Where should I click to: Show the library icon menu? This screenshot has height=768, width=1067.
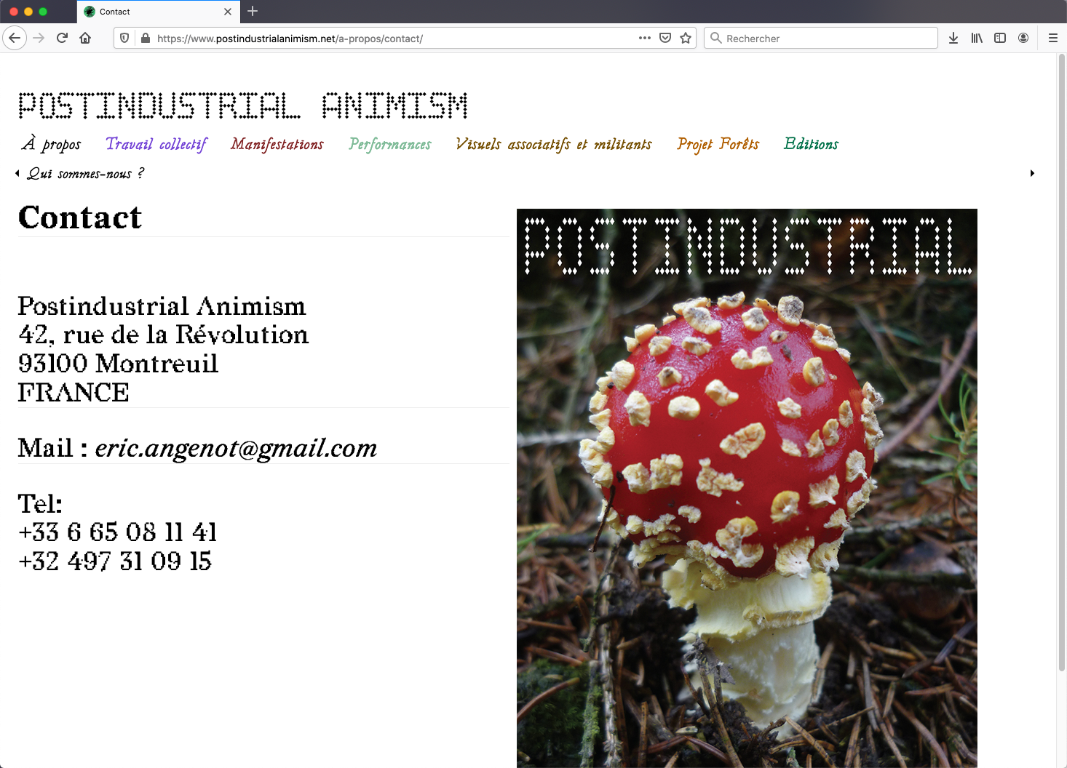[x=977, y=38]
